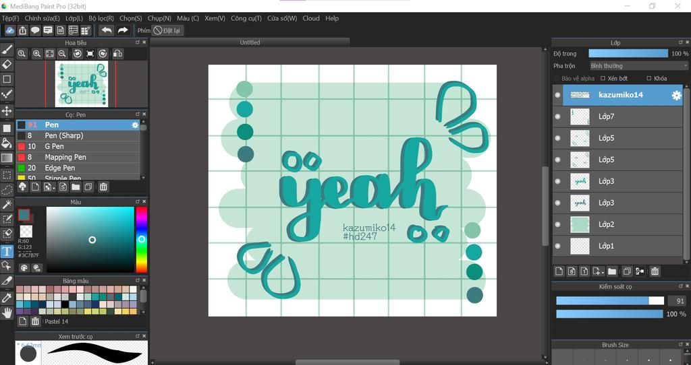
Task: Click the export share icon in toolbar
Action: click(22, 30)
